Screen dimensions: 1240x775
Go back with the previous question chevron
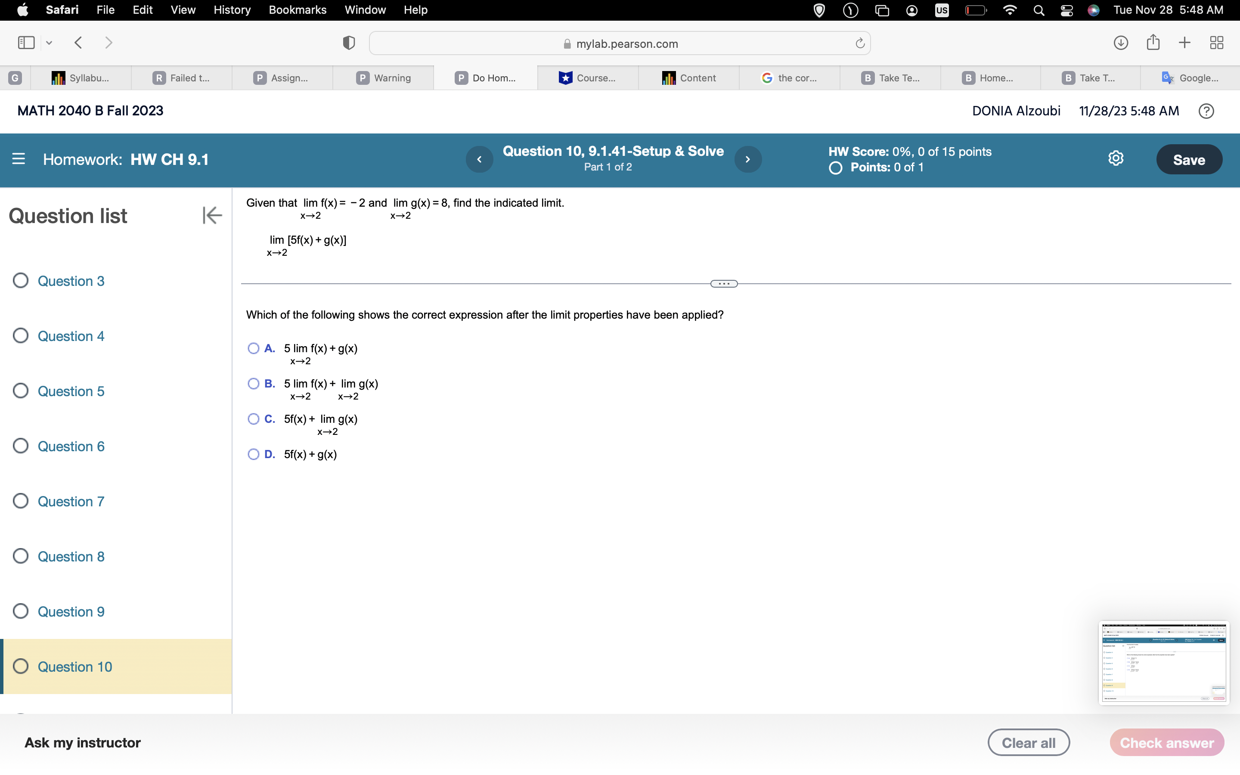(x=479, y=159)
